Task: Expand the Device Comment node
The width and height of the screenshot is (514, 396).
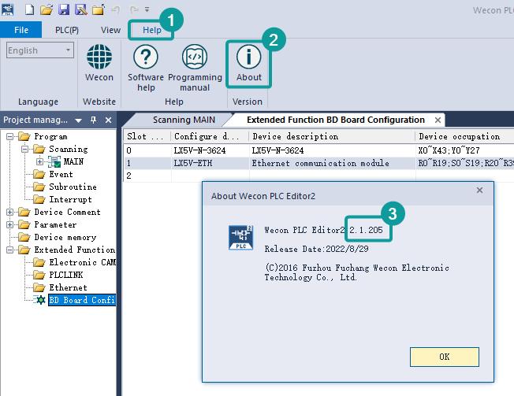Action: tap(10, 213)
